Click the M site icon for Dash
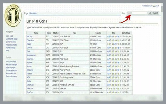Image resolution: width=166 pixels, height=104 pixels. point(108,51)
